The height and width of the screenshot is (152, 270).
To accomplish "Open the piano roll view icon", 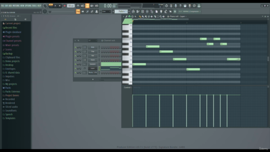I will (x=138, y=11).
